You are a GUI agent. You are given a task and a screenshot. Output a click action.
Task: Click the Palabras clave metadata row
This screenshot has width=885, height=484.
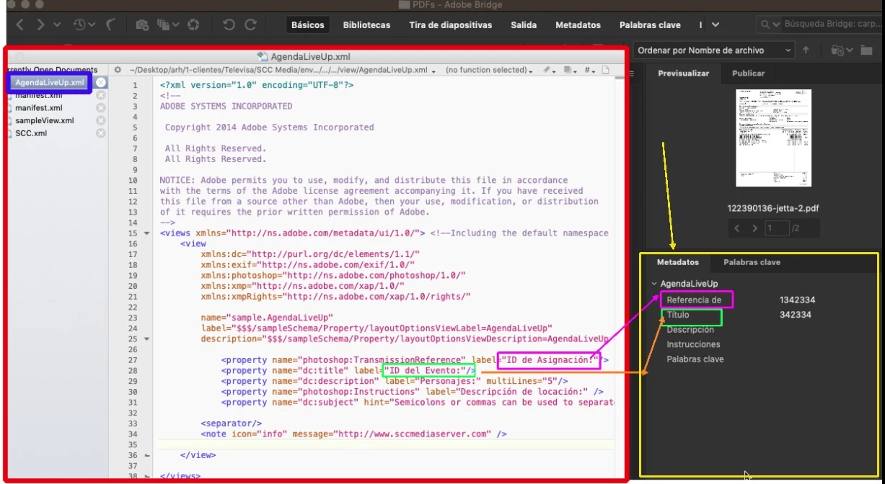tap(695, 359)
